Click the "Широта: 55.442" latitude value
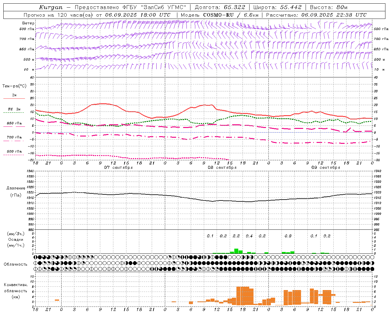The width and height of the screenshot is (390, 312). coord(278,7)
